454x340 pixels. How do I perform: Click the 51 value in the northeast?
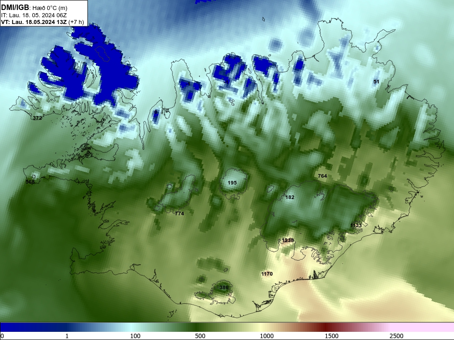pyautogui.click(x=376, y=82)
